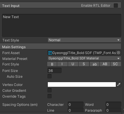Open the Material Preset dropdown
This screenshot has width=124, height=114.
coord(84,58)
